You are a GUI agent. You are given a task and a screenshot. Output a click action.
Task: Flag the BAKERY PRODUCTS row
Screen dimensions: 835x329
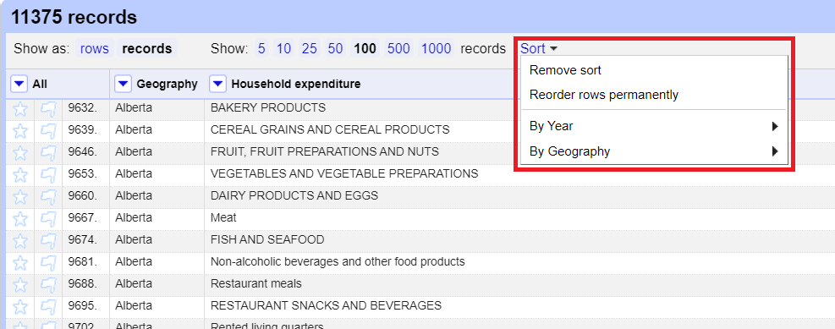(48, 109)
